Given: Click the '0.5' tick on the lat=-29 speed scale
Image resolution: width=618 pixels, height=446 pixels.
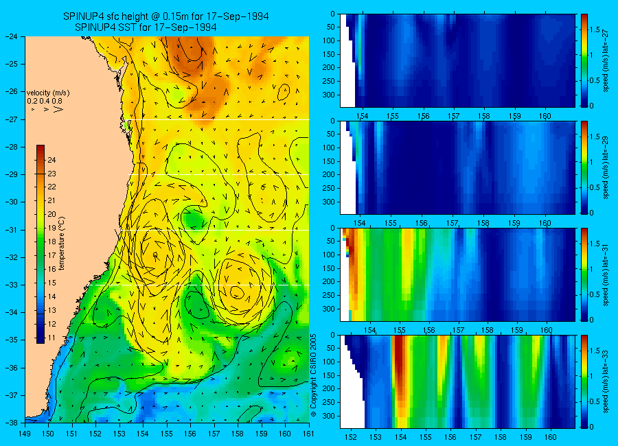Looking at the screenshot, I should click(x=595, y=187).
